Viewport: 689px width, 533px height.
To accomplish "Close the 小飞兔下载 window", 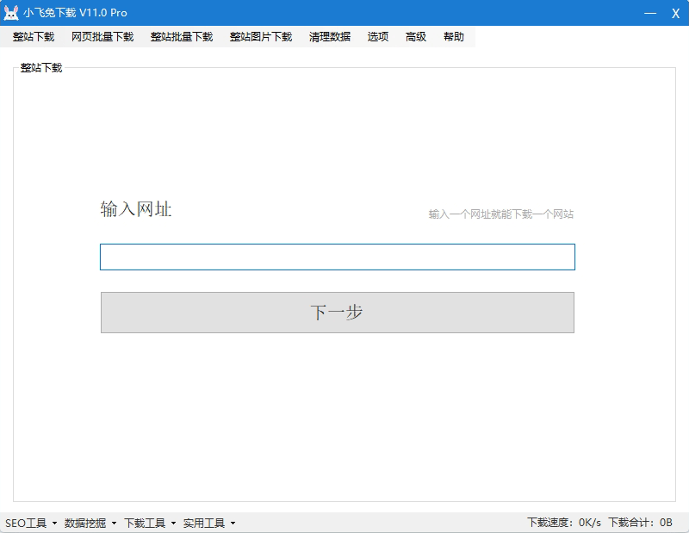I will (676, 13).
